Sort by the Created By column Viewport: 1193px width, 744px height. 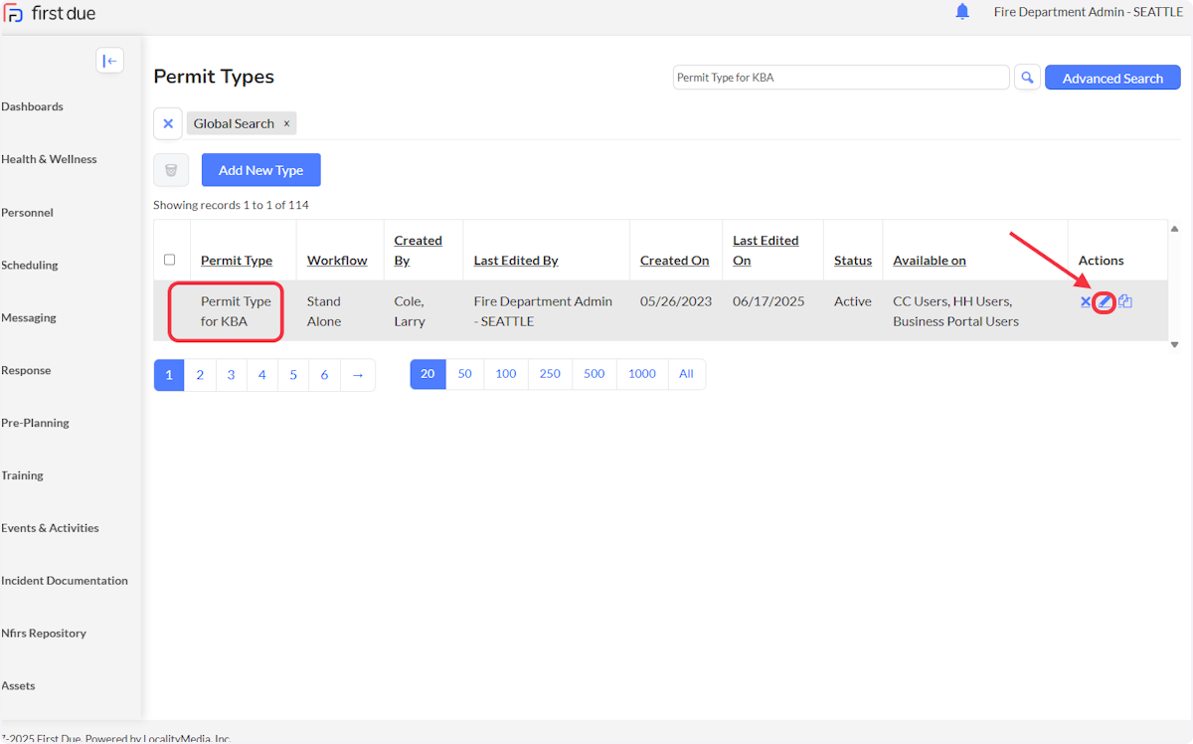coord(418,251)
